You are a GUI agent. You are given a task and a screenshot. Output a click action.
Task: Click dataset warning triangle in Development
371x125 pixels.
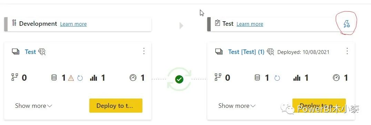(x=71, y=78)
